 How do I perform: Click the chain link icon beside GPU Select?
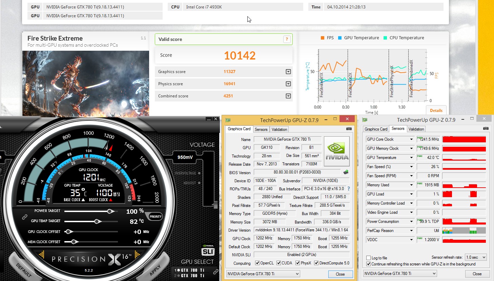[x=215, y=272]
